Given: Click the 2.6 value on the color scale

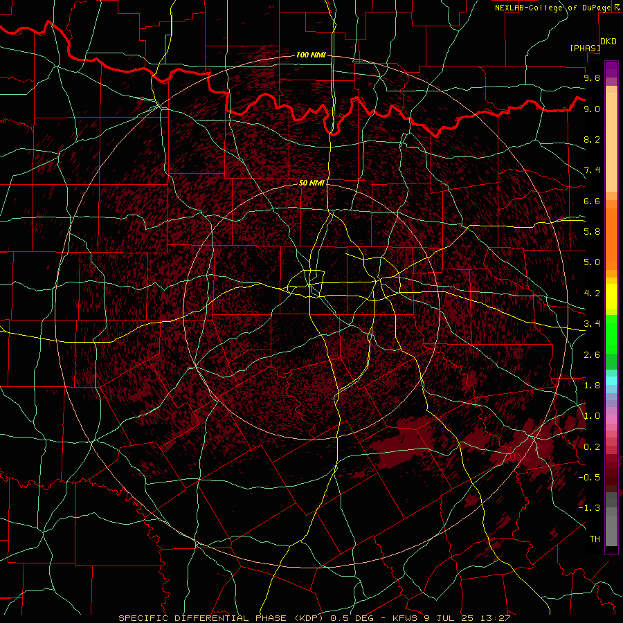Looking at the screenshot, I should [x=592, y=355].
